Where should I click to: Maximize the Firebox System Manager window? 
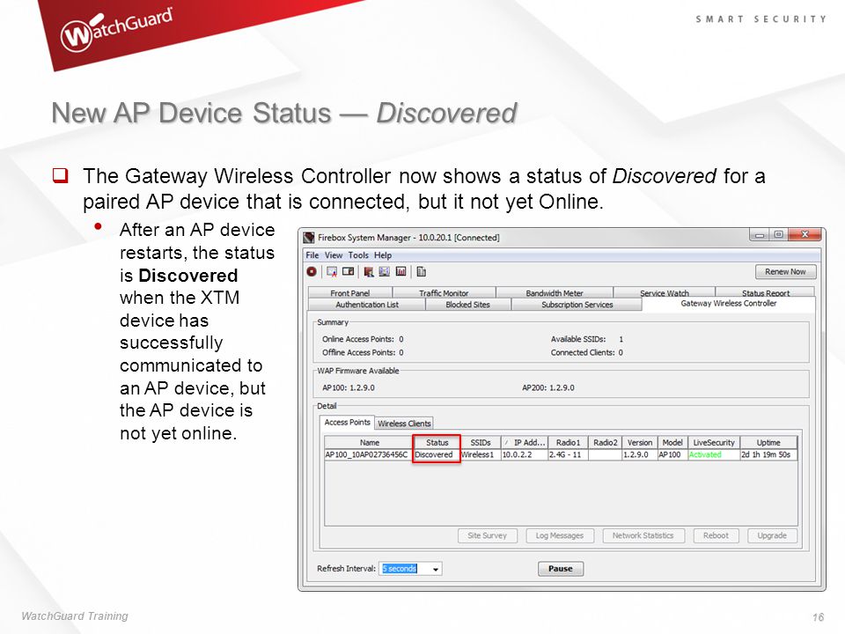pos(778,234)
